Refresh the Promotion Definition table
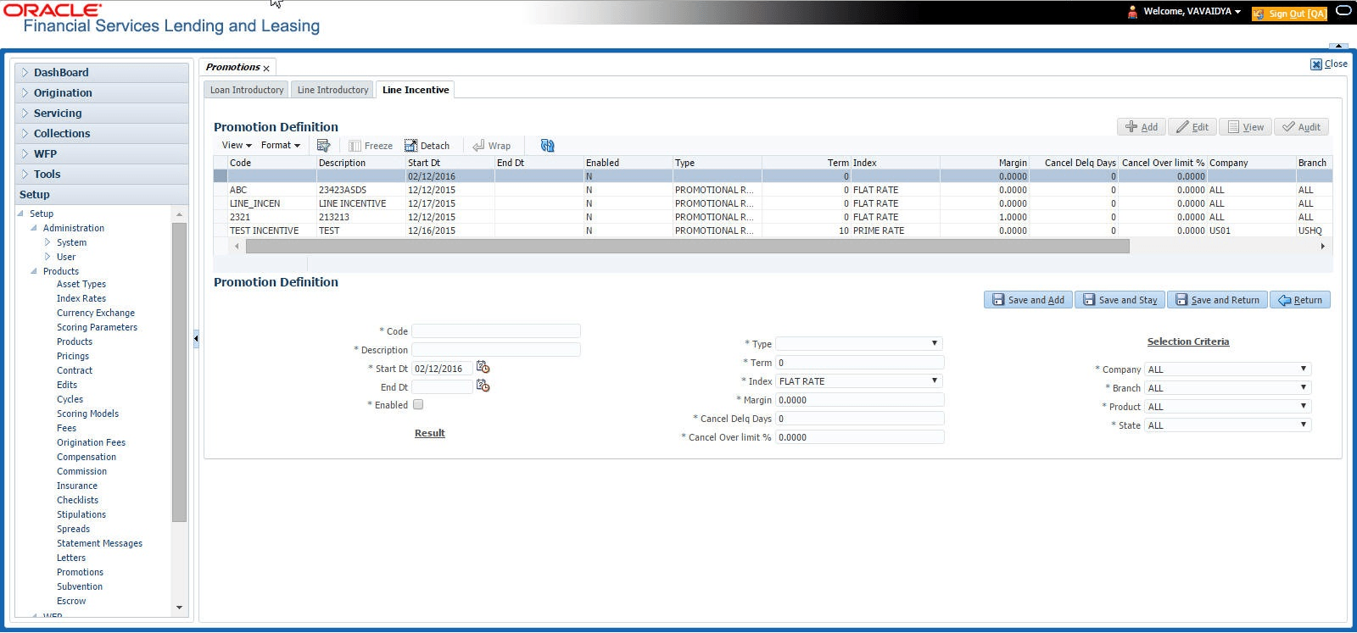The width and height of the screenshot is (1357, 633). tap(547, 146)
